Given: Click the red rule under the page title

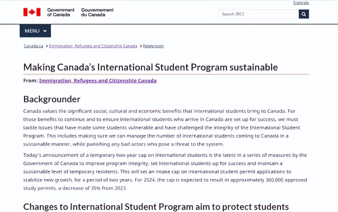Looking at the screenshot, I should click(x=166, y=74).
